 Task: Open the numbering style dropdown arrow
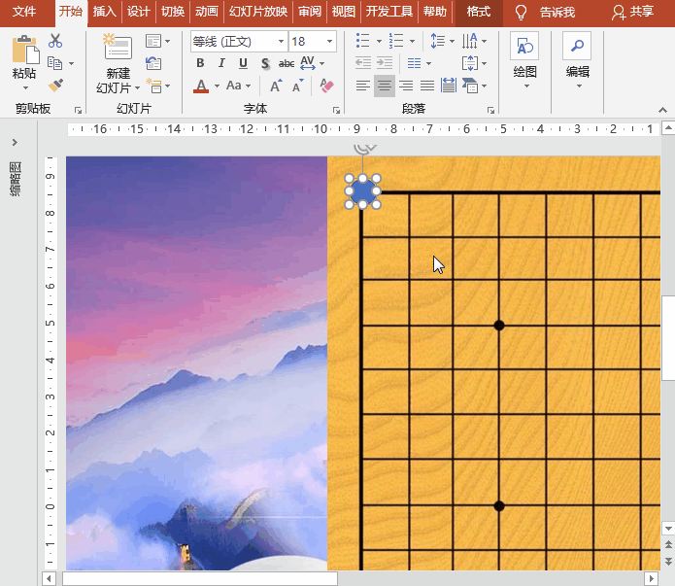click(412, 42)
